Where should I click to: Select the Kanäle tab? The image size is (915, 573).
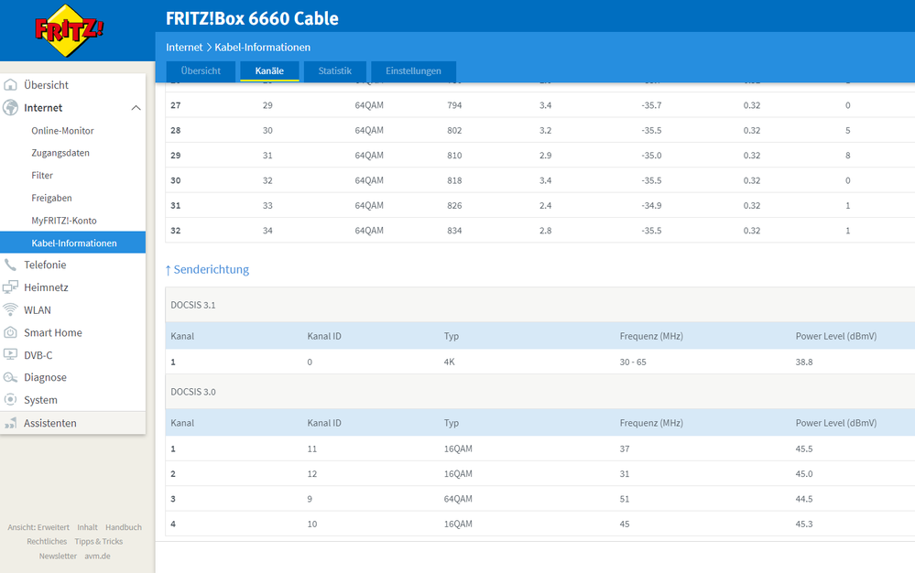[x=269, y=71]
